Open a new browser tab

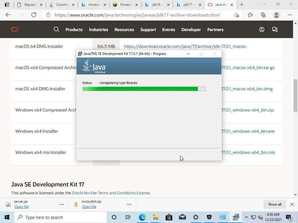coord(242,5)
